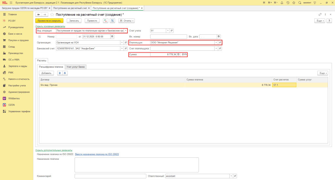Go forward with right arrow button
Screen dimensions: 335x180
(44, 14)
